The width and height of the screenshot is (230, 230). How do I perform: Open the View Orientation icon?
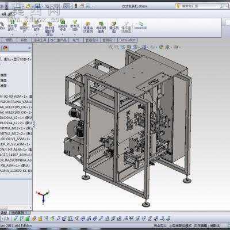(135, 47)
